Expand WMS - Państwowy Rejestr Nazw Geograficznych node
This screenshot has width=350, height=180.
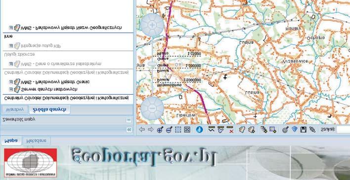(11, 28)
